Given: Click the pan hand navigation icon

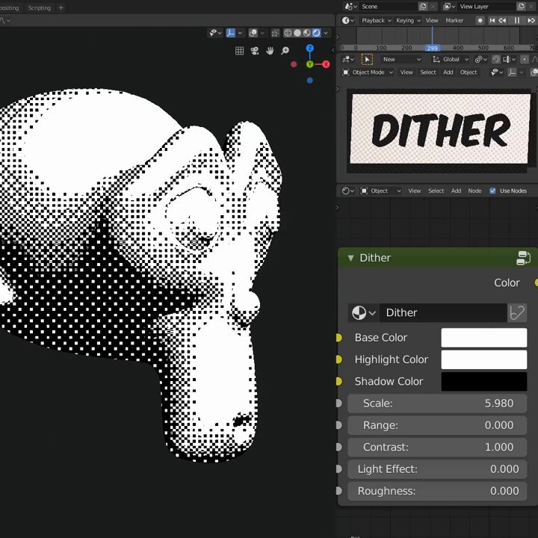Looking at the screenshot, I should click(x=270, y=51).
